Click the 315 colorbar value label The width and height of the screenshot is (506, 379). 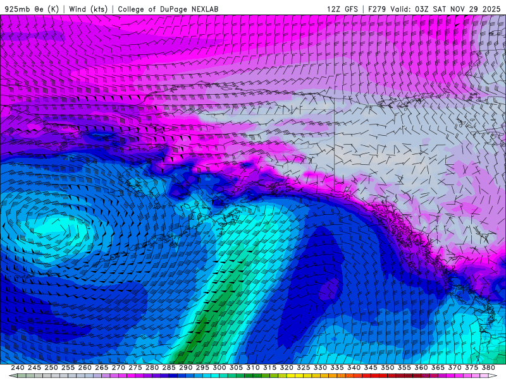269,368
